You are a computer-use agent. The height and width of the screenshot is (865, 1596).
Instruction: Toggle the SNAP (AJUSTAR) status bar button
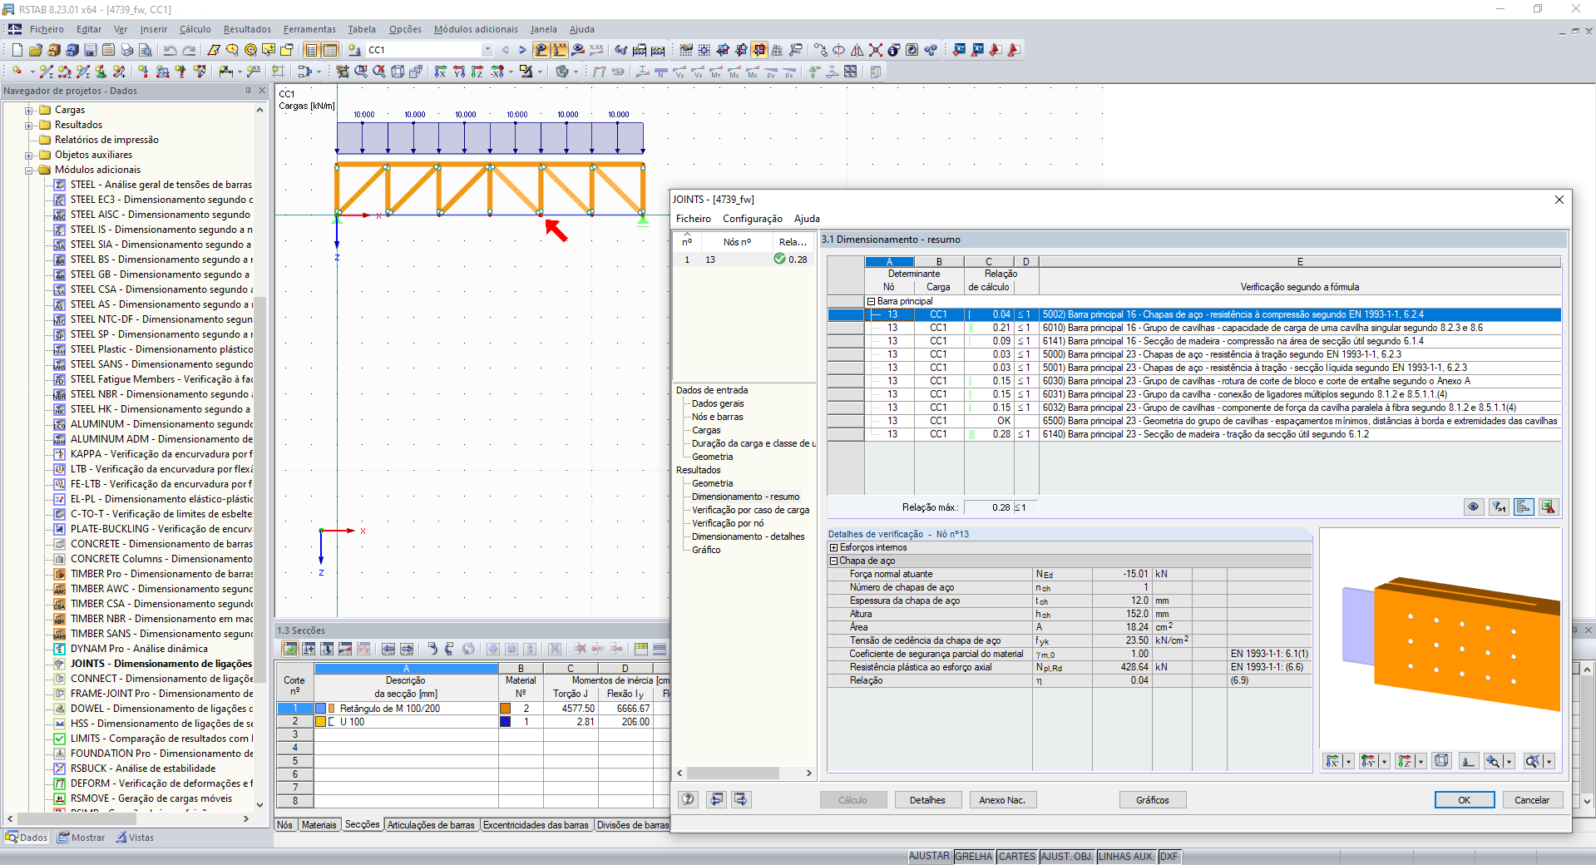928,856
